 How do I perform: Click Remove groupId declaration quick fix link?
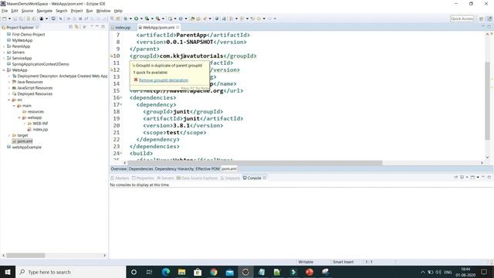coord(164,80)
